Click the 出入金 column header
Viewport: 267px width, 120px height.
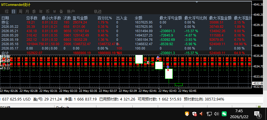pyautogui.click(x=122, y=18)
